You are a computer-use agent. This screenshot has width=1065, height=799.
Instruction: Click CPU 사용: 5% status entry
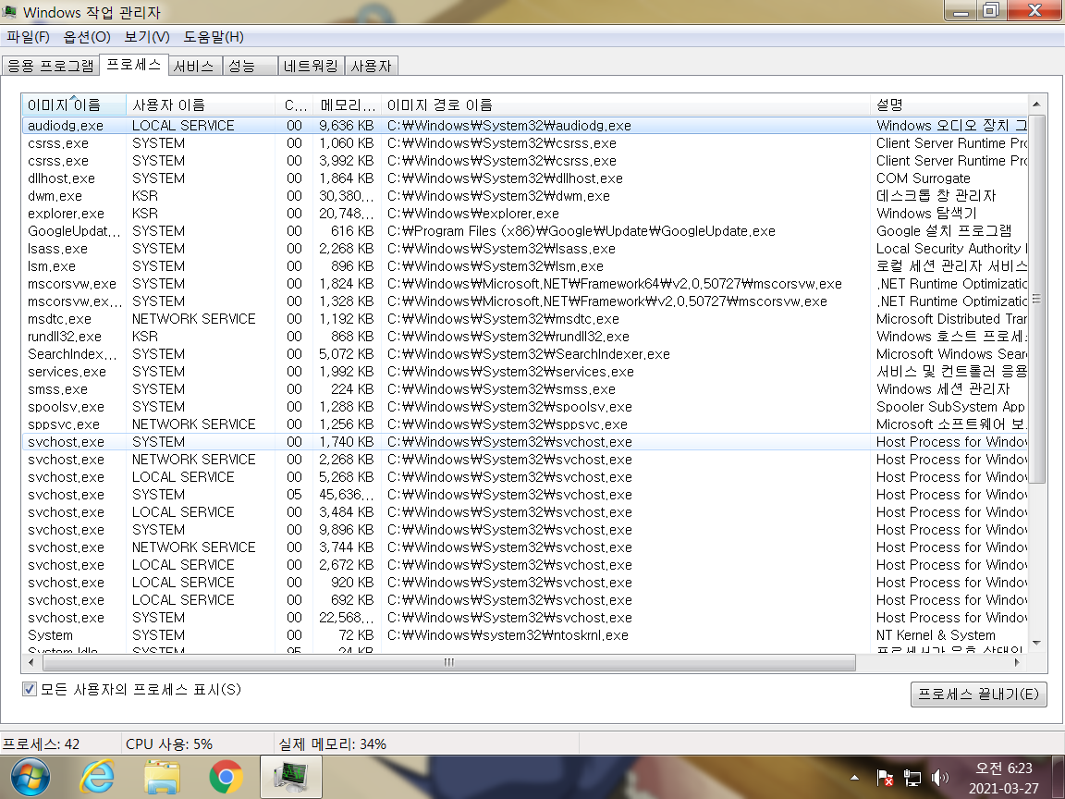coord(169,744)
